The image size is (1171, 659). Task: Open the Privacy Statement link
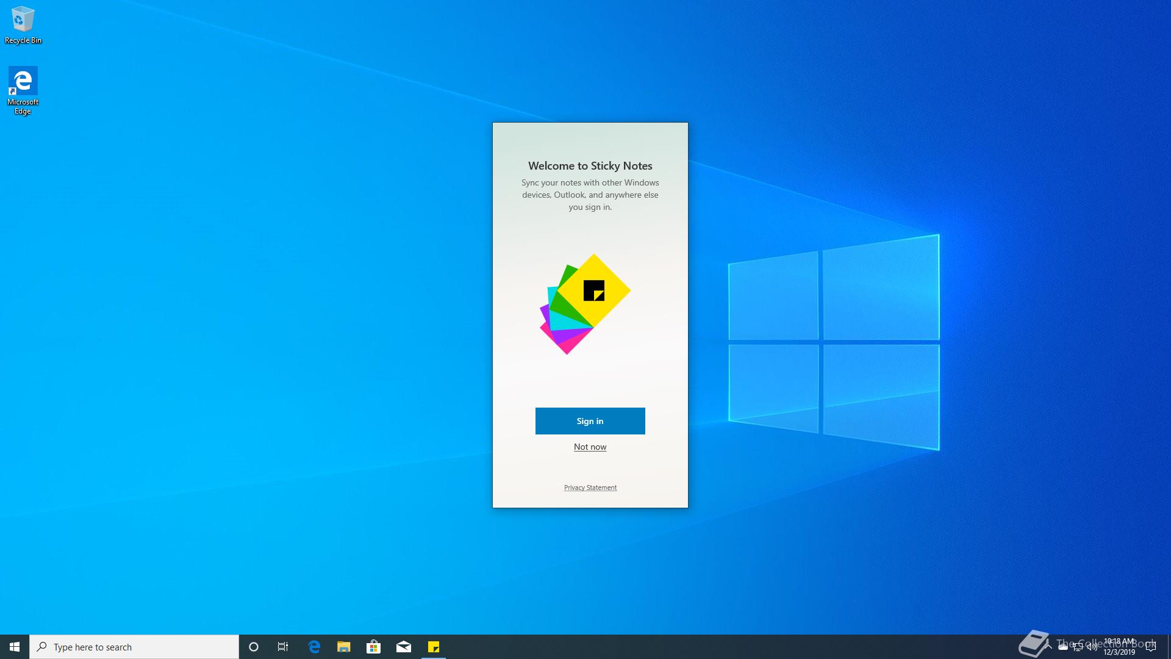(x=590, y=488)
